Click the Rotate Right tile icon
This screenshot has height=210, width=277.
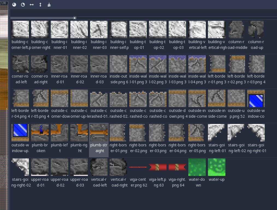pos(23,5)
